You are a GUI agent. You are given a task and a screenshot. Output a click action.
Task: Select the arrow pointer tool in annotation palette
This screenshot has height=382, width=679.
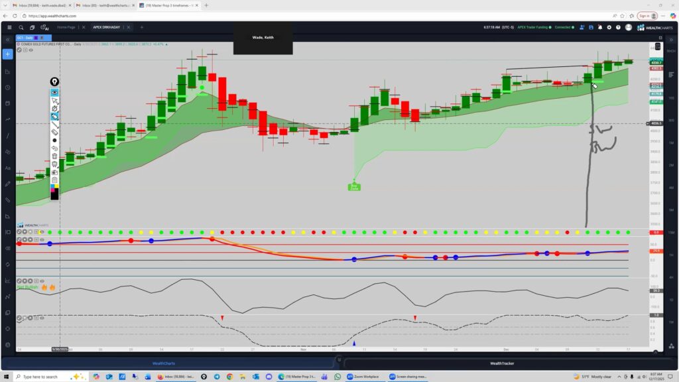(54, 100)
